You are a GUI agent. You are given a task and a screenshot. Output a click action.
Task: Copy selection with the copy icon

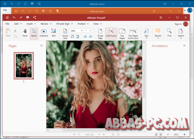(x=15, y=36)
